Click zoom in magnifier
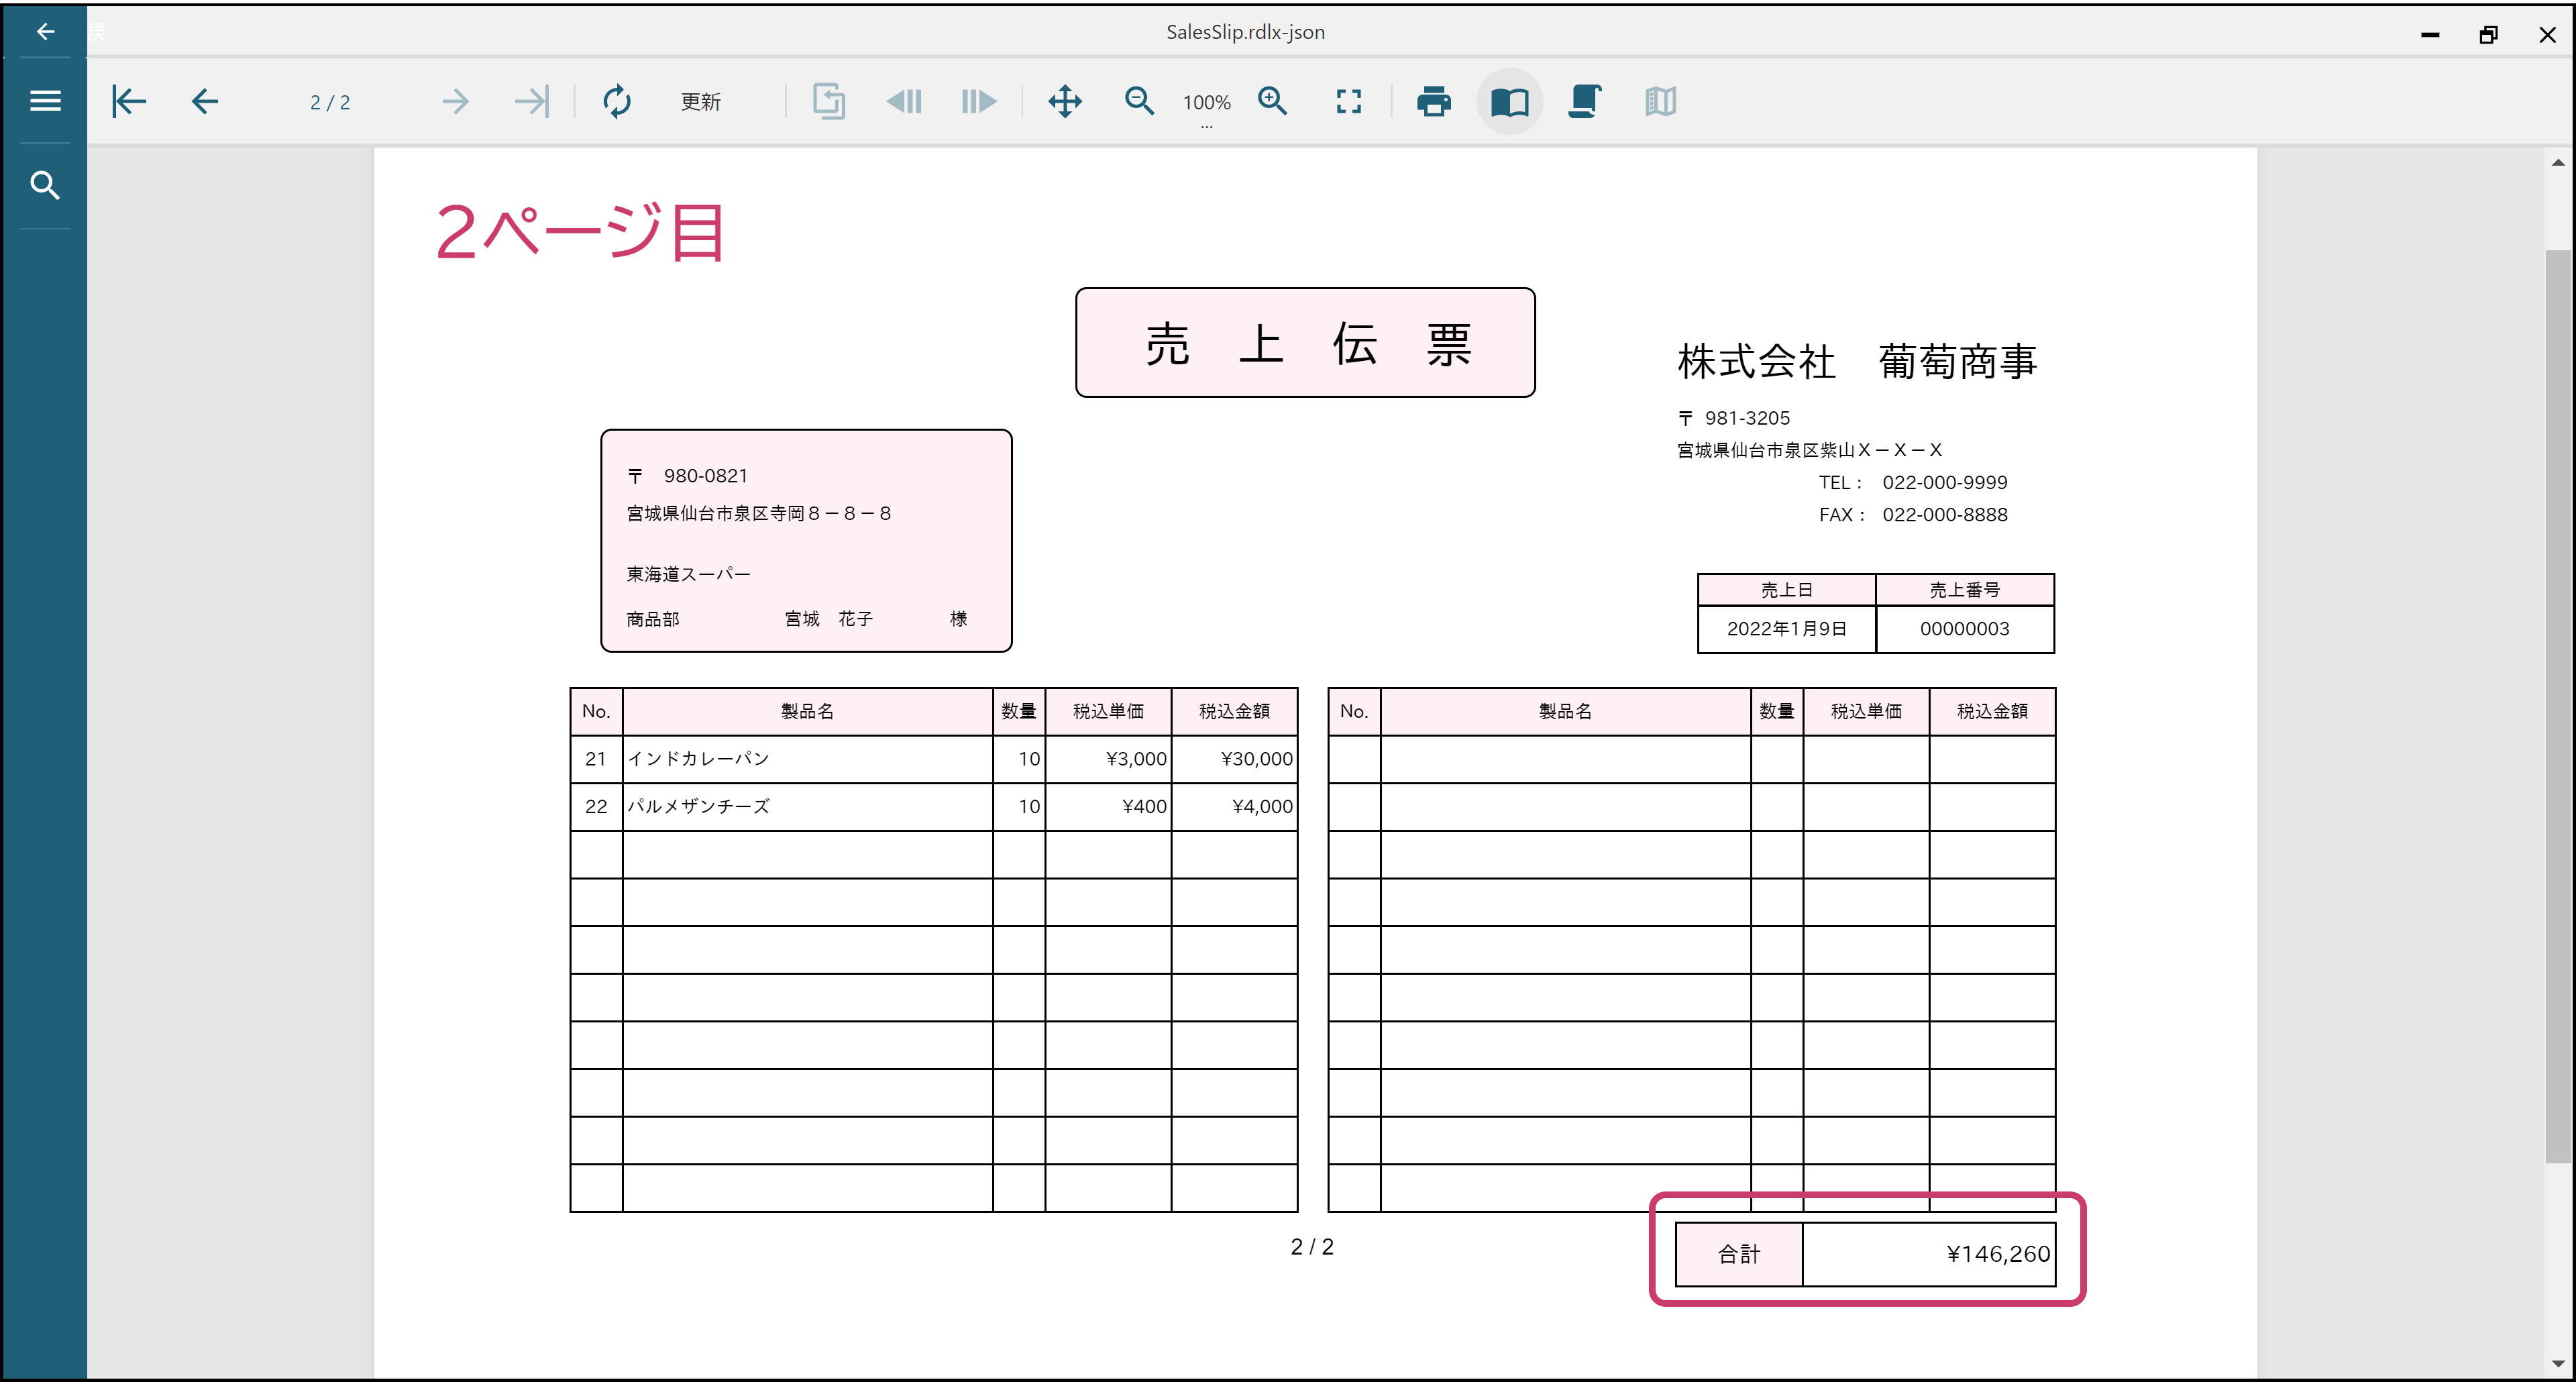Viewport: 2576px width, 1382px height. pyautogui.click(x=1273, y=101)
